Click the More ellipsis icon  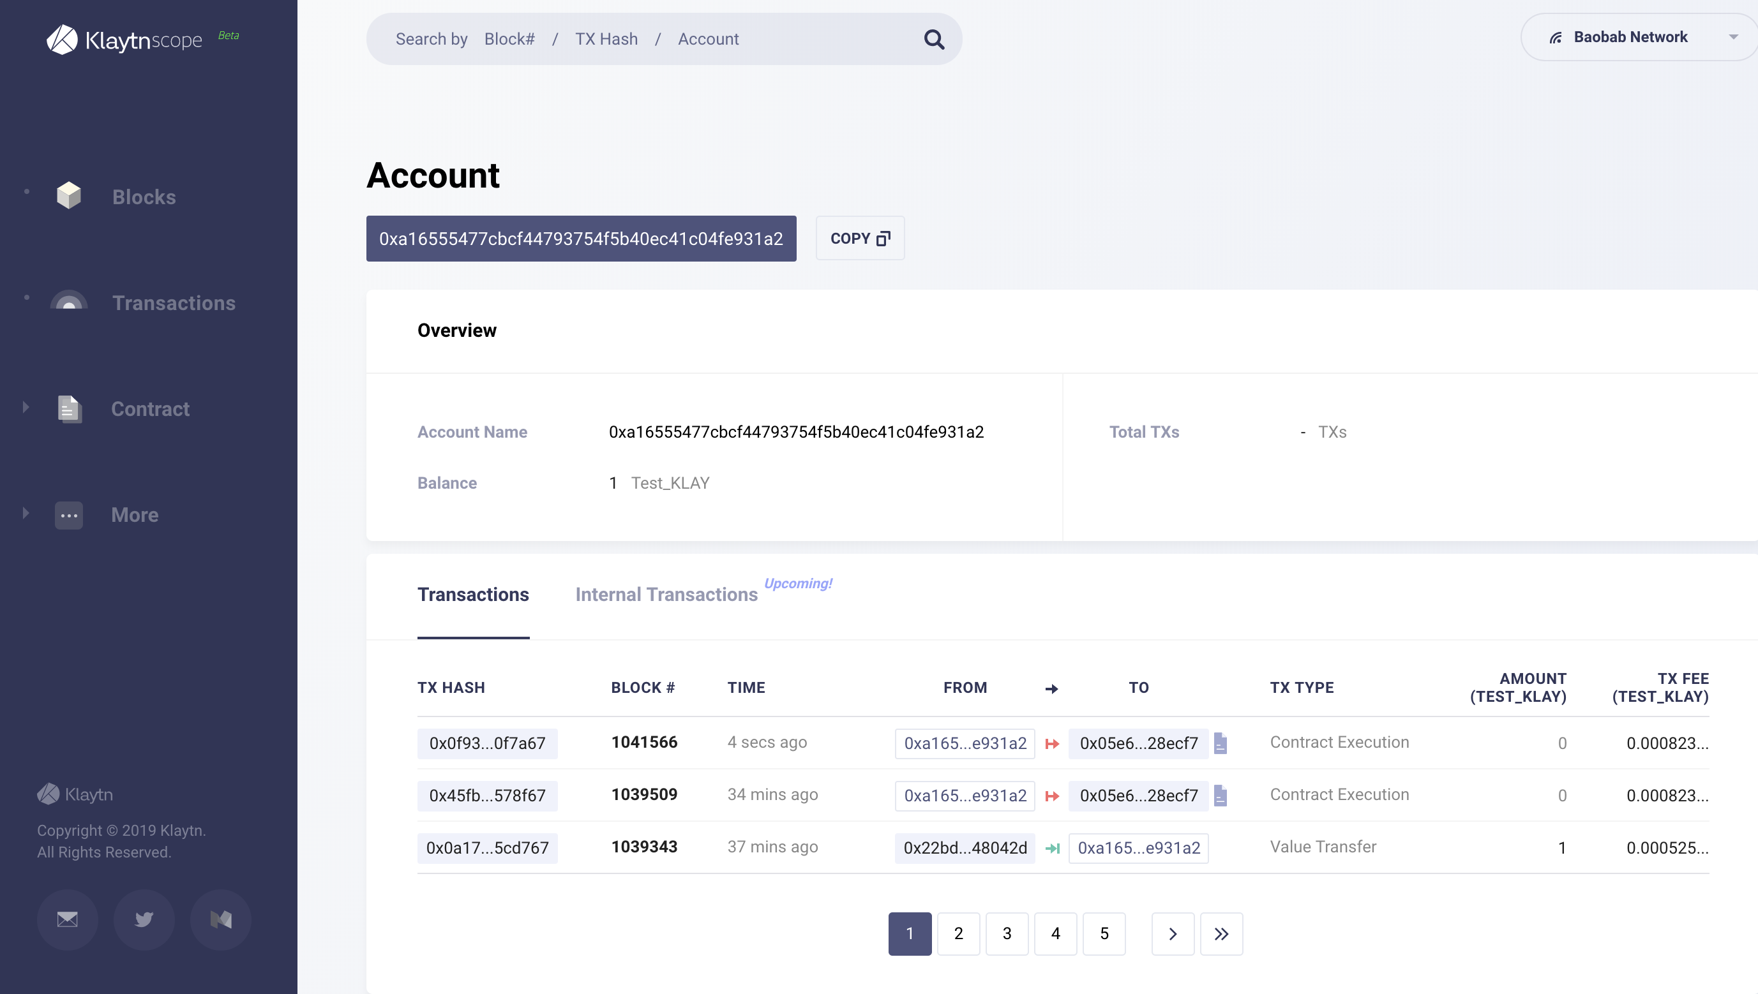(x=69, y=515)
